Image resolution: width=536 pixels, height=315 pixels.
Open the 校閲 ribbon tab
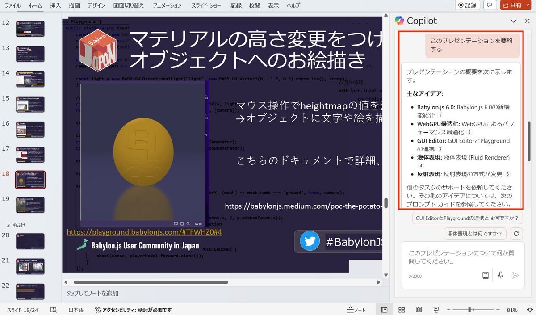[255, 5]
